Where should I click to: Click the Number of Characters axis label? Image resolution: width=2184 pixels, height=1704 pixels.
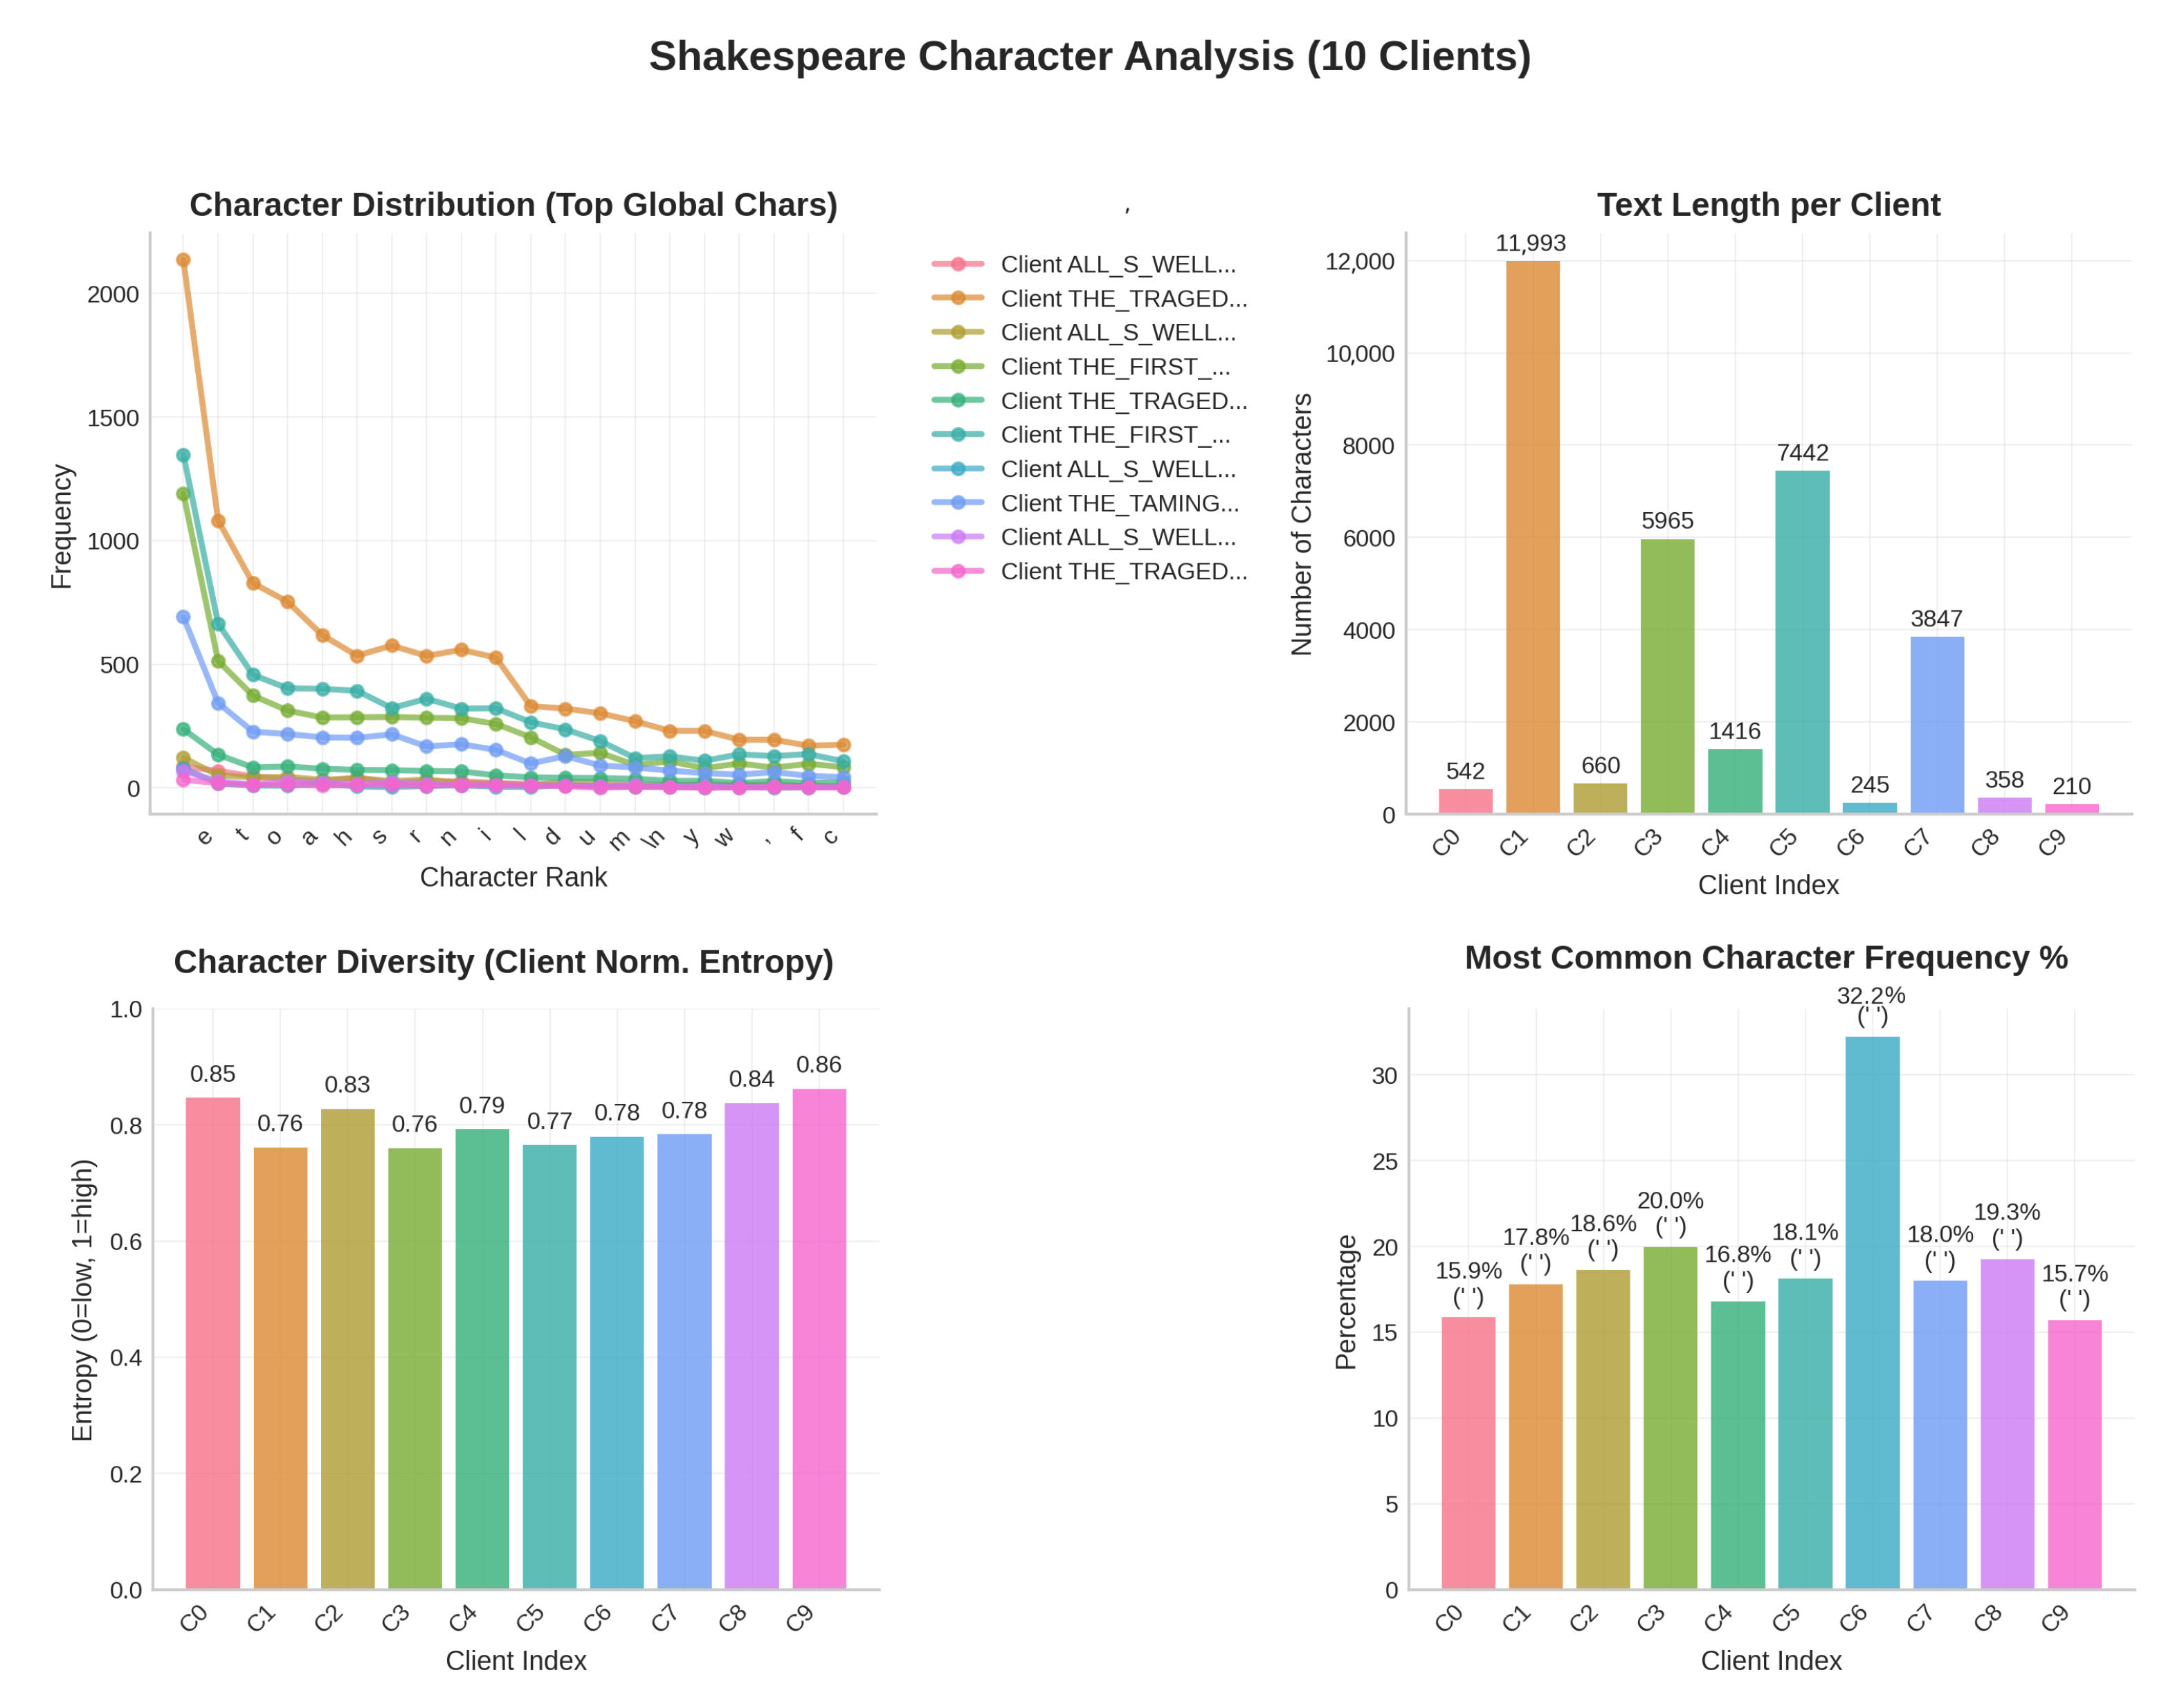point(1301,524)
